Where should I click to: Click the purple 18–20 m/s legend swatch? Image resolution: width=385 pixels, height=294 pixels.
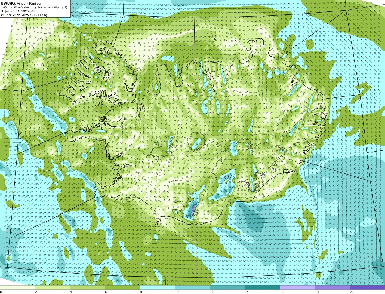332,287
